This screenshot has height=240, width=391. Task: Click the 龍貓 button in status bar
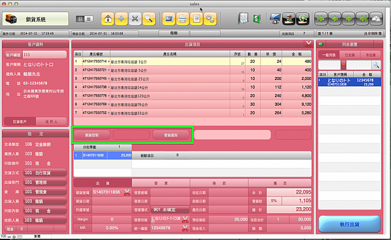click(x=174, y=33)
